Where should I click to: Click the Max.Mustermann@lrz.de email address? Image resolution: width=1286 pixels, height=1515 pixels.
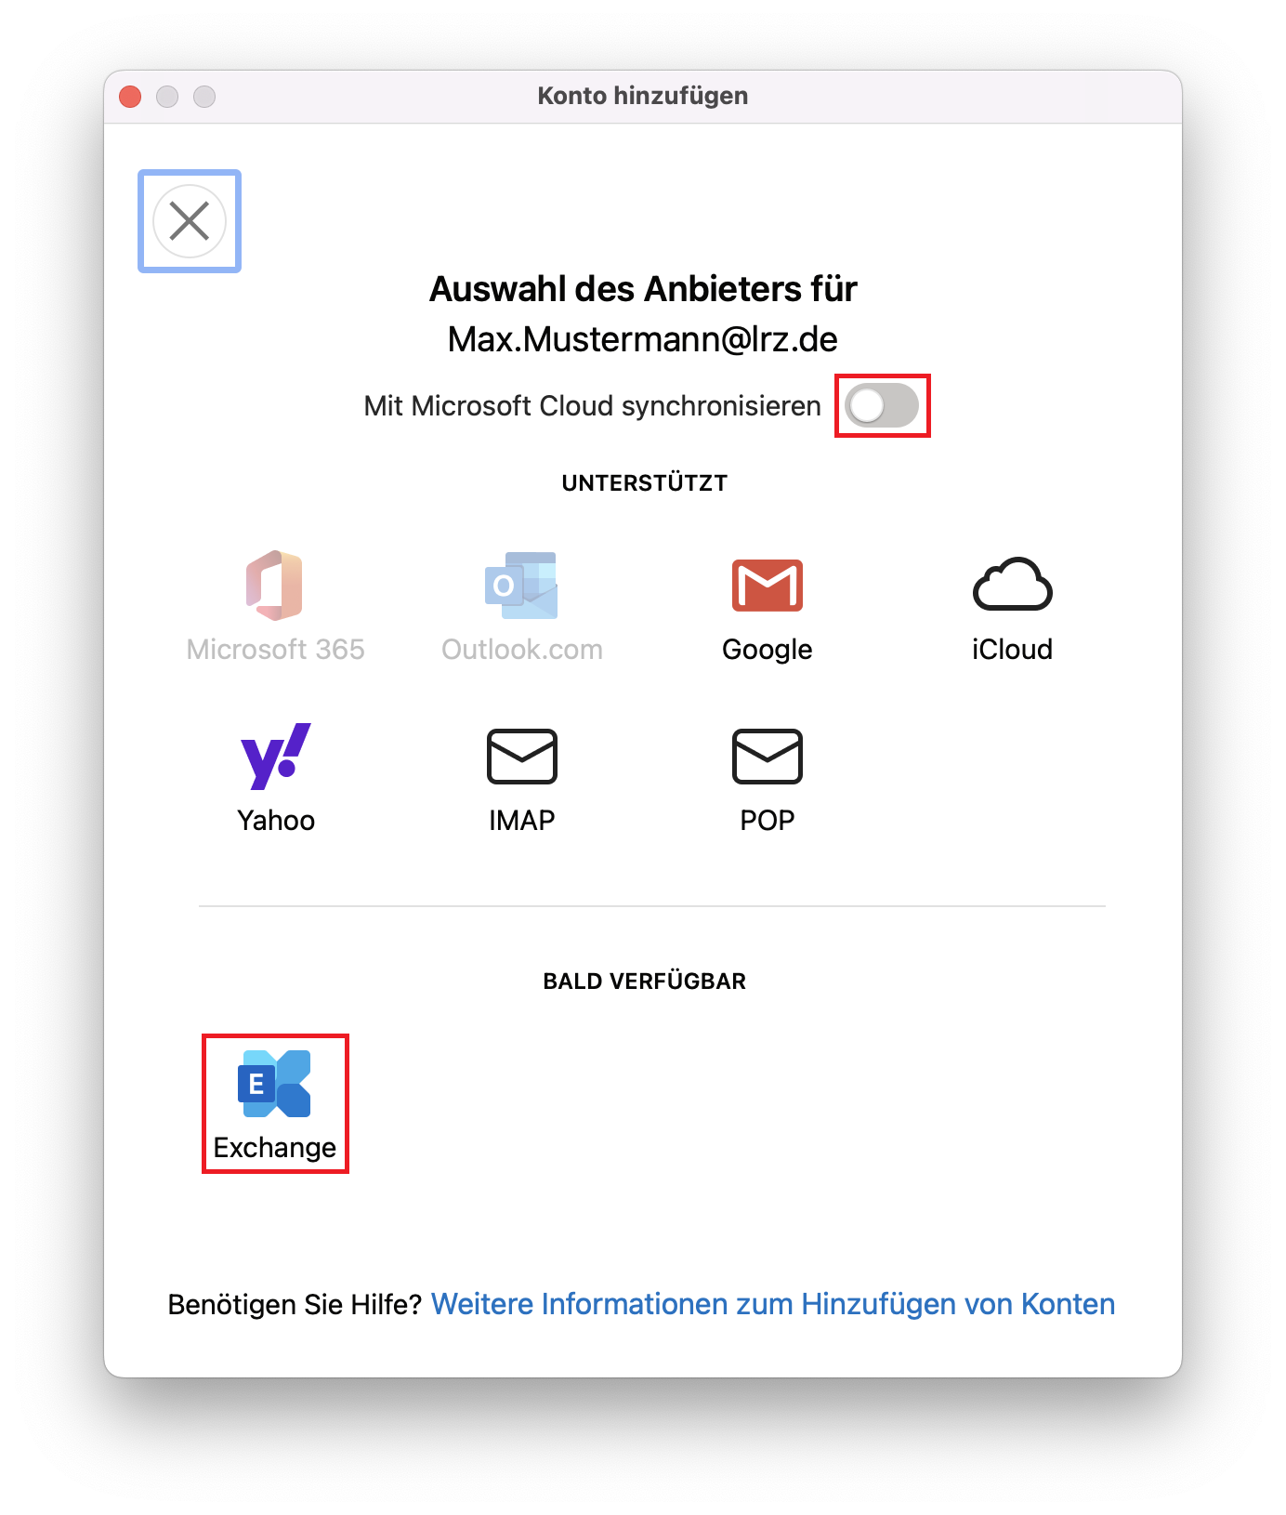click(642, 339)
